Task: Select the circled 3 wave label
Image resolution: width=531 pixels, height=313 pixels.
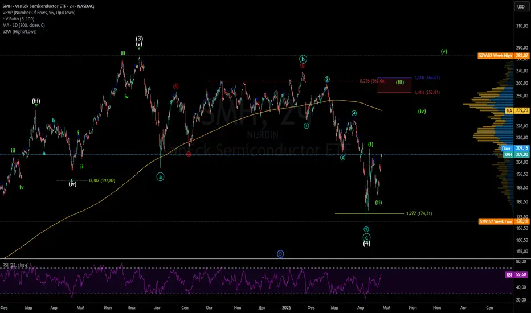Action: pyautogui.click(x=343, y=157)
